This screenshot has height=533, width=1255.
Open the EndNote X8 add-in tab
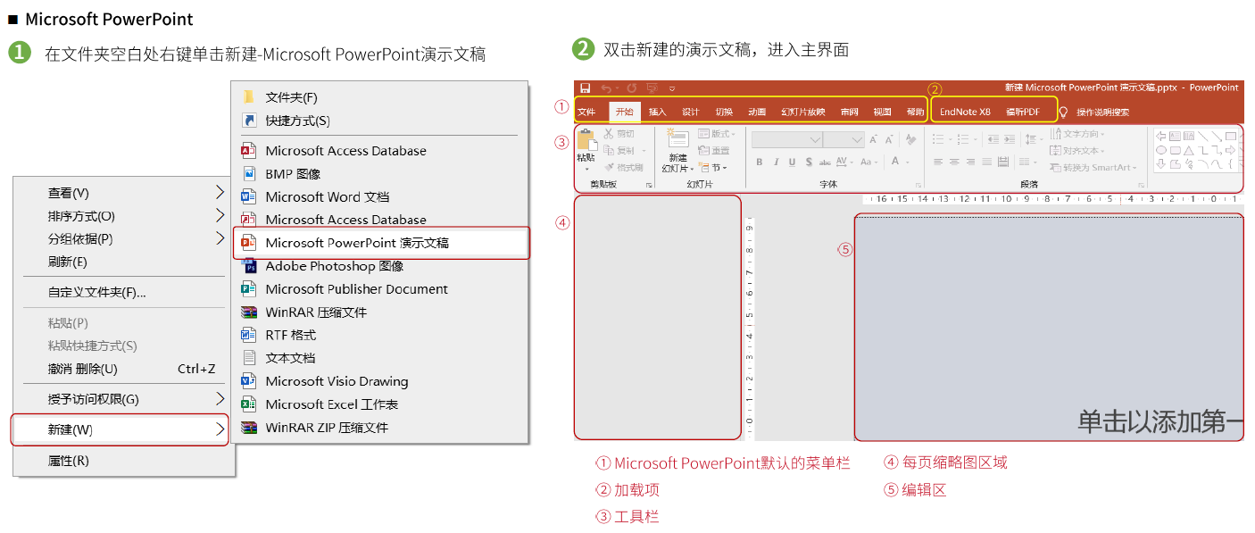966,112
